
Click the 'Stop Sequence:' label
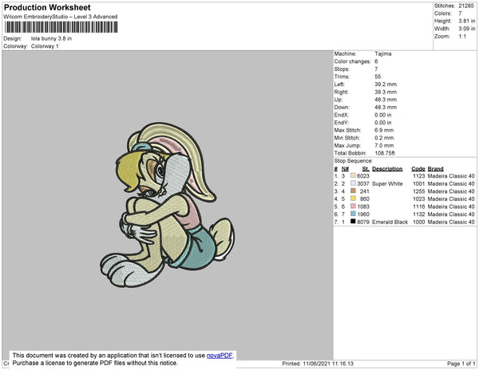click(354, 161)
